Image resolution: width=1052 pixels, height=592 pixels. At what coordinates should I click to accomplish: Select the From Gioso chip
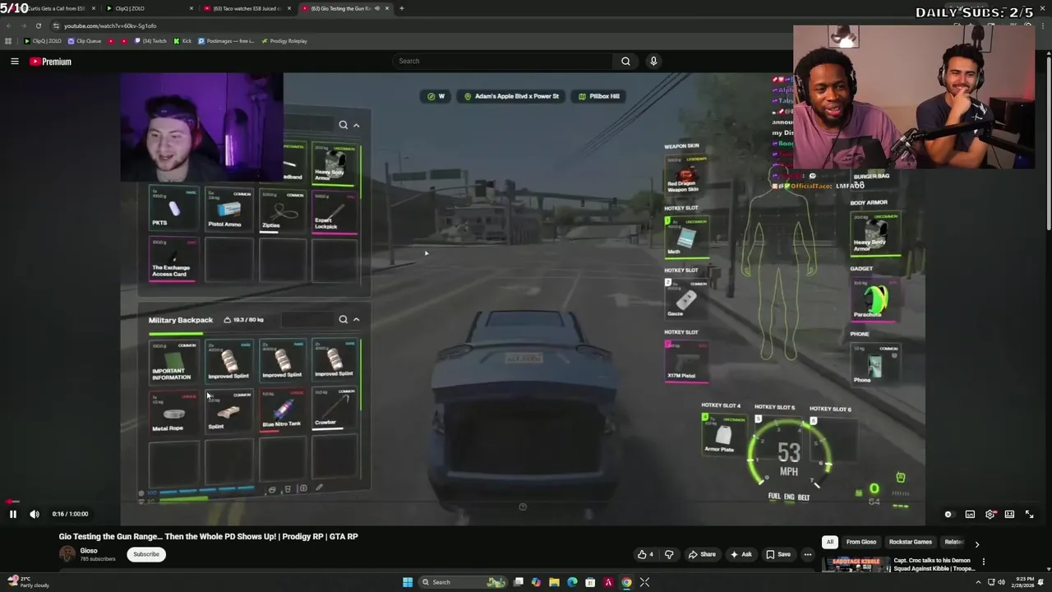click(x=861, y=542)
